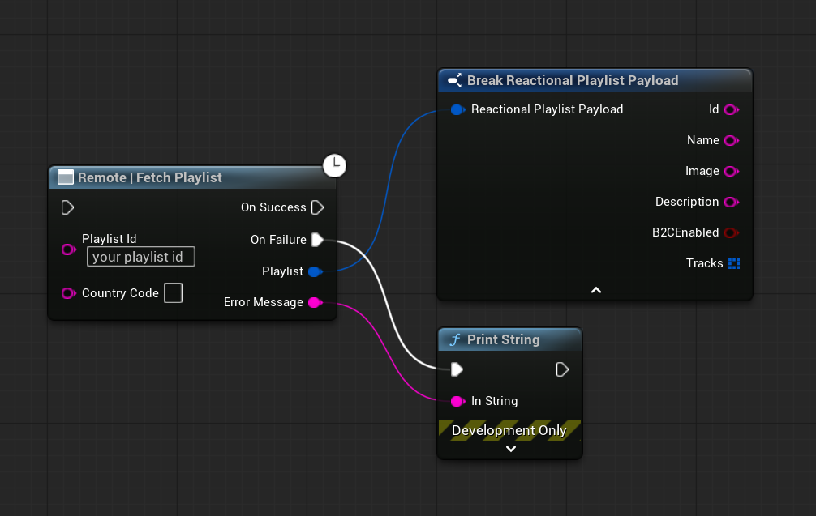Click the Description output pin
Screen dimensions: 816x516
click(731, 202)
